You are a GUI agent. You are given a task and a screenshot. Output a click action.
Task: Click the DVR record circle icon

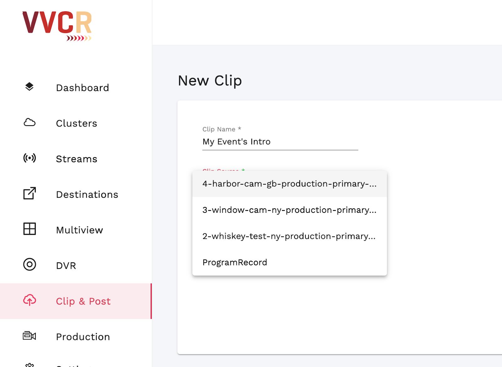tap(29, 265)
